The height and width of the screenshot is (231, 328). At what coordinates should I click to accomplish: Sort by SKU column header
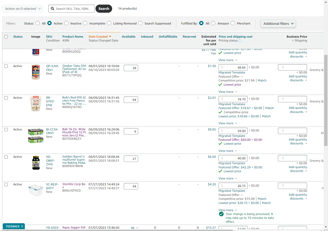(x=49, y=37)
